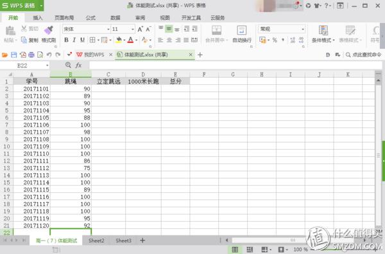The width and height of the screenshot is (385, 254).
Task: Click the Cut scissors icon
Action: point(24,29)
